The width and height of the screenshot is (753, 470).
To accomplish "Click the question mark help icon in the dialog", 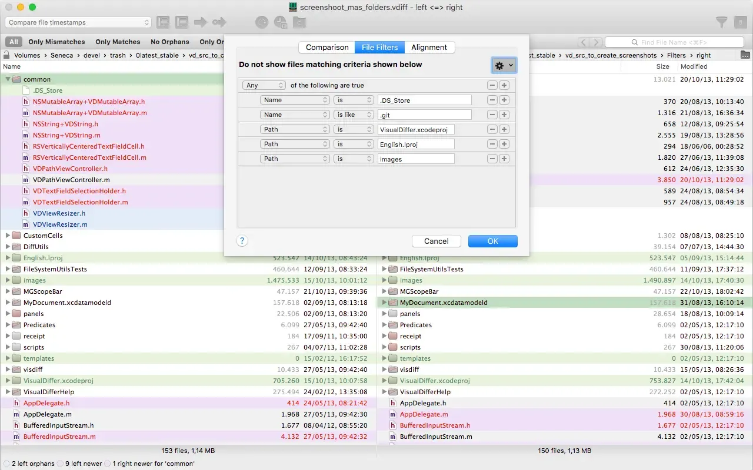I will pos(242,241).
